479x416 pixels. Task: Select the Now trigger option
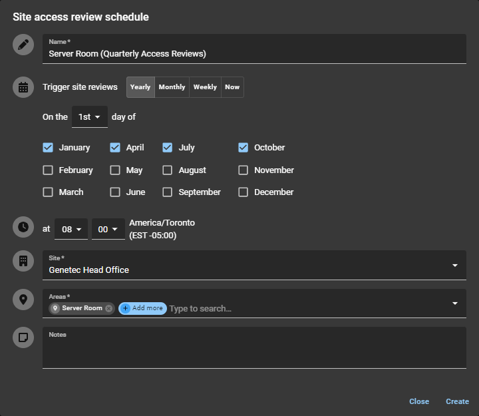[x=232, y=87]
